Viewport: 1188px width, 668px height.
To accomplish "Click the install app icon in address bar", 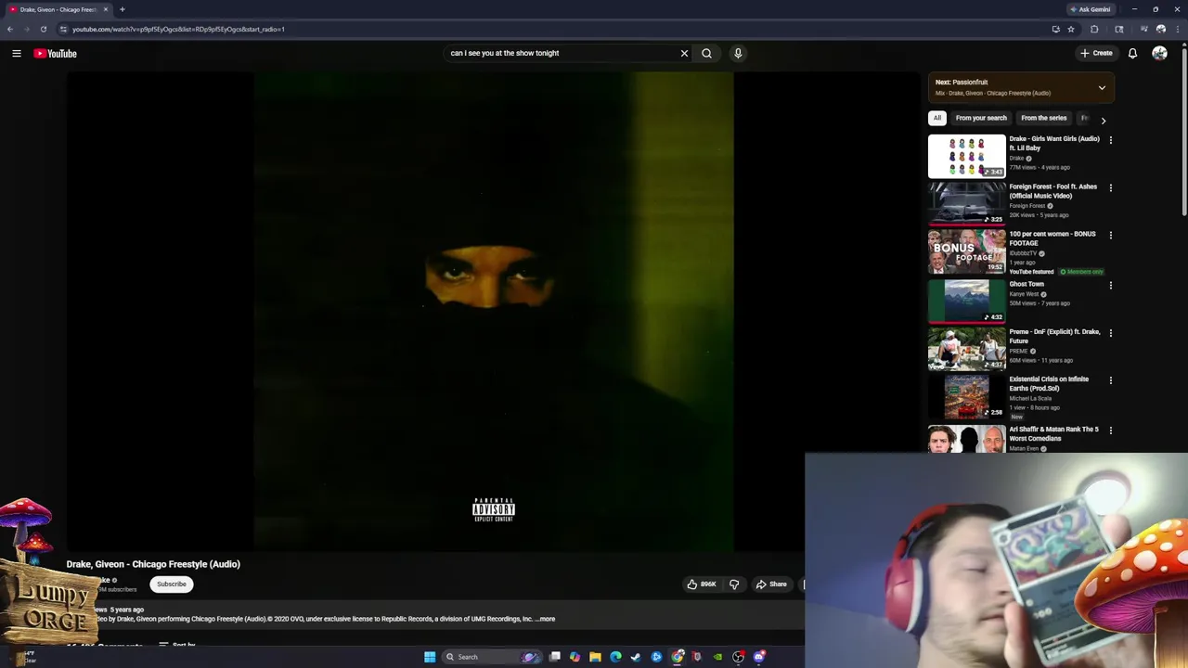I will pos(1056,29).
